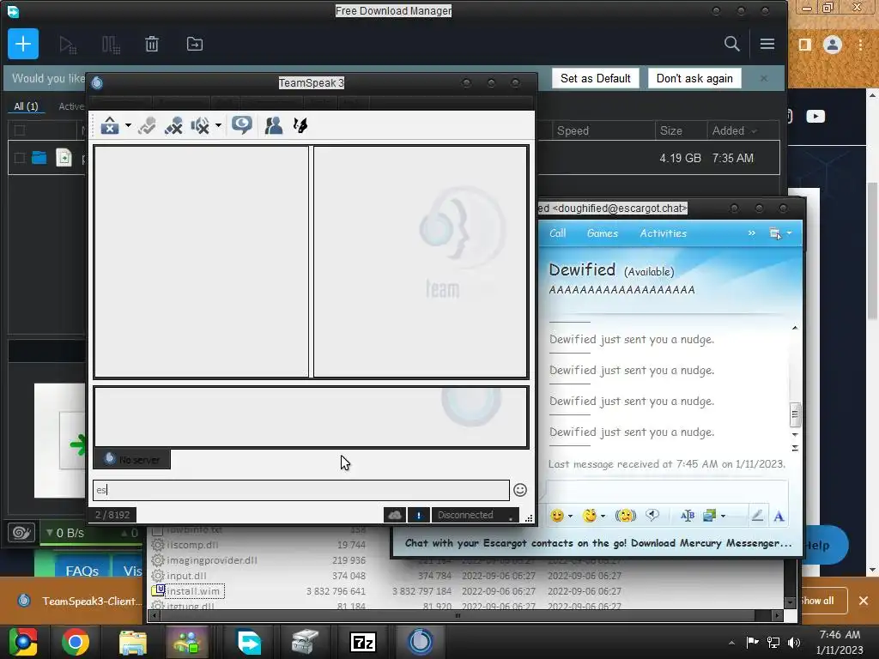Click the start downloads play icon

click(67, 45)
